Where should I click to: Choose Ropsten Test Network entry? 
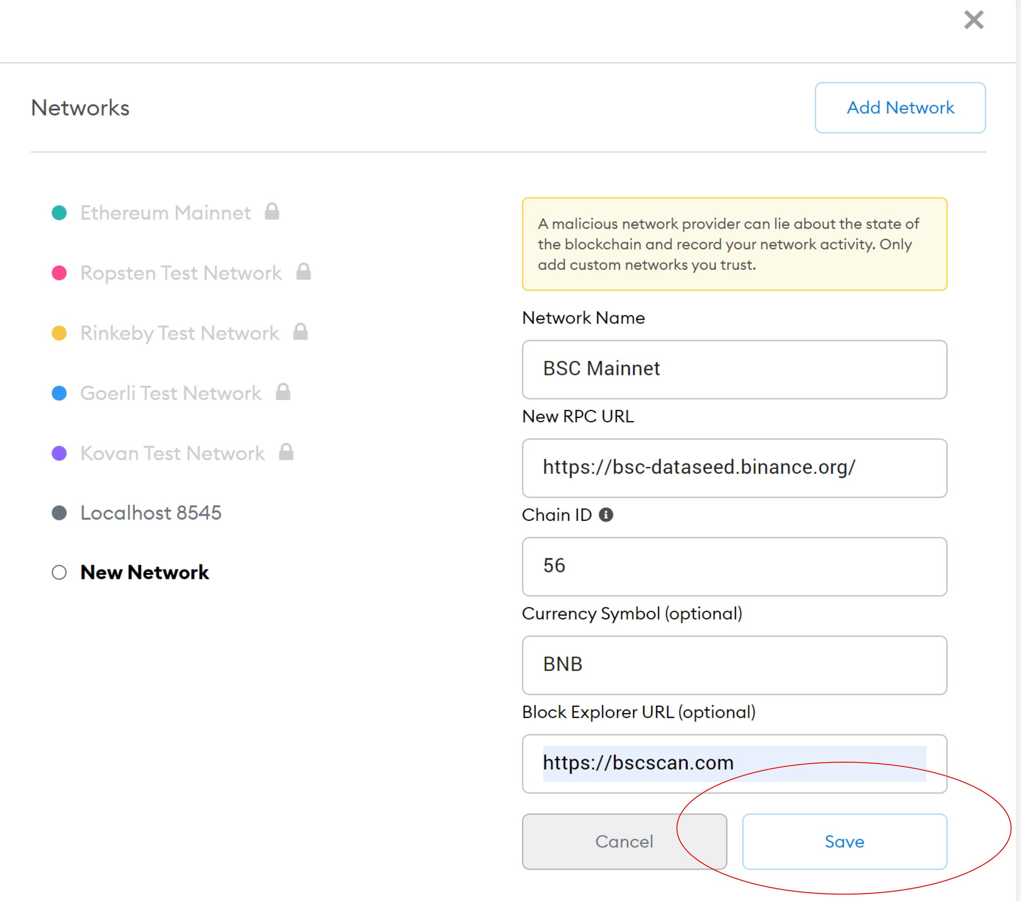[x=181, y=273]
